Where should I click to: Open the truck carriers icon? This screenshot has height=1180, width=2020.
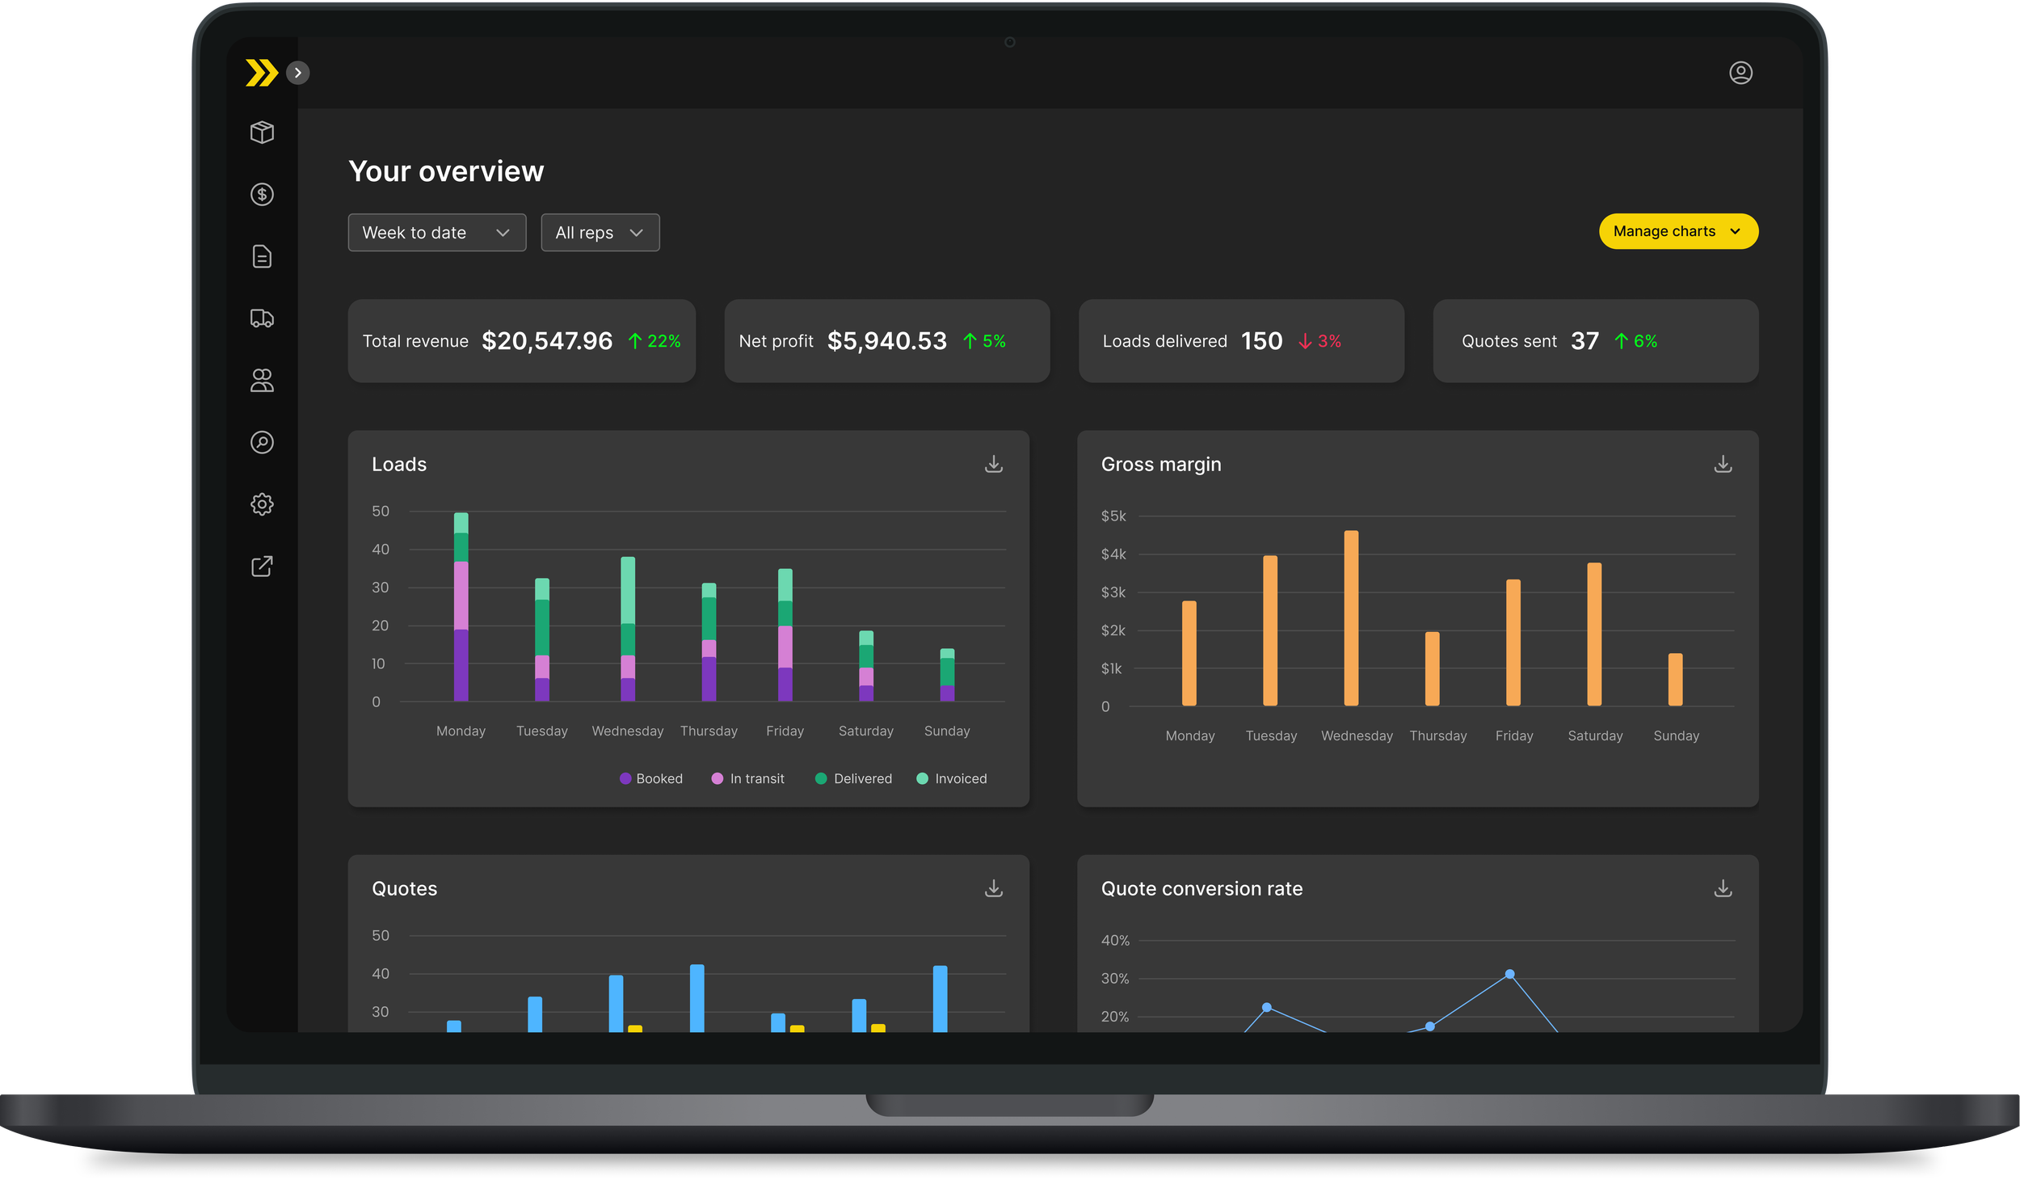262,318
